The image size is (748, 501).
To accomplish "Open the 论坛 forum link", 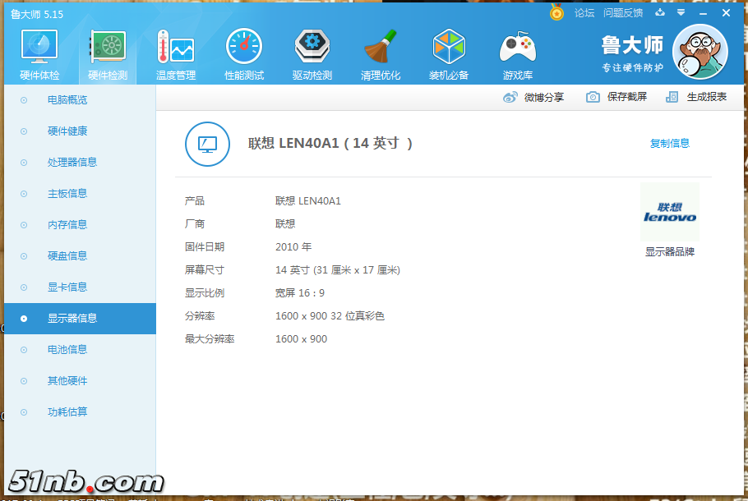I will (x=584, y=13).
